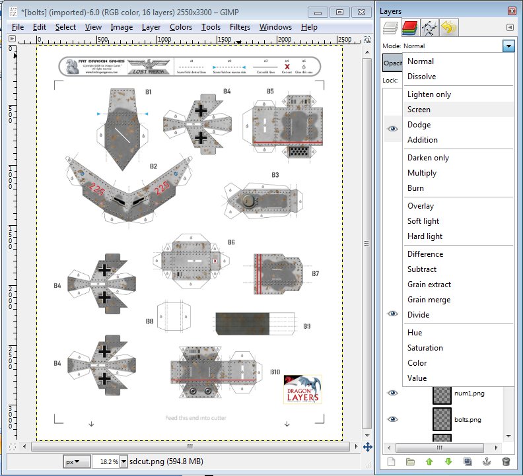Image resolution: width=523 pixels, height=476 pixels.
Task: Open the Filters menu
Action: [x=240, y=27]
